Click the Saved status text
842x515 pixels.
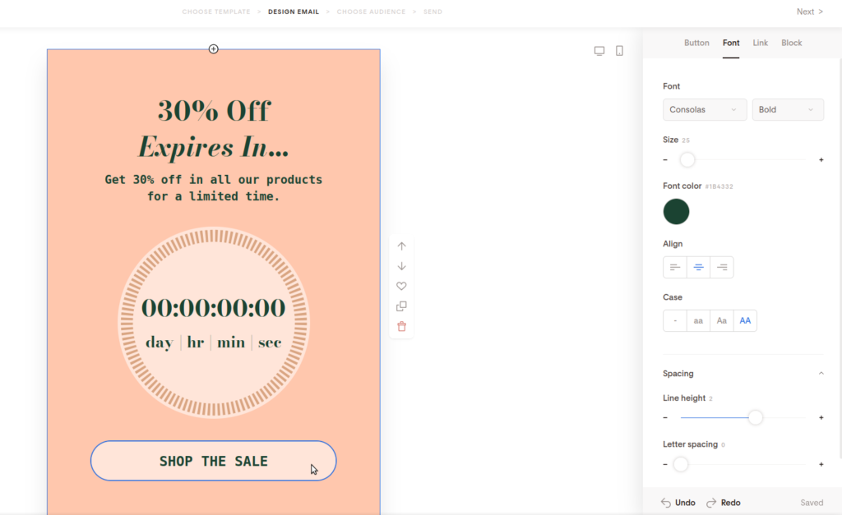(812, 503)
